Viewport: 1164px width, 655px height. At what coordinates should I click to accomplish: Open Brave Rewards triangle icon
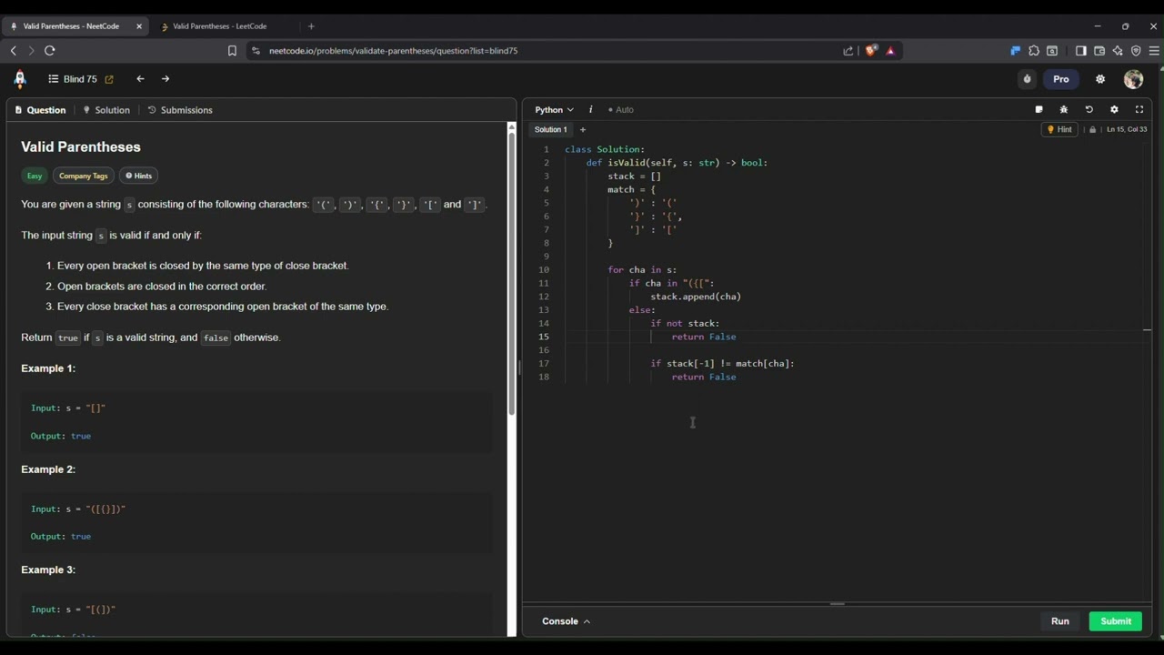tap(890, 51)
